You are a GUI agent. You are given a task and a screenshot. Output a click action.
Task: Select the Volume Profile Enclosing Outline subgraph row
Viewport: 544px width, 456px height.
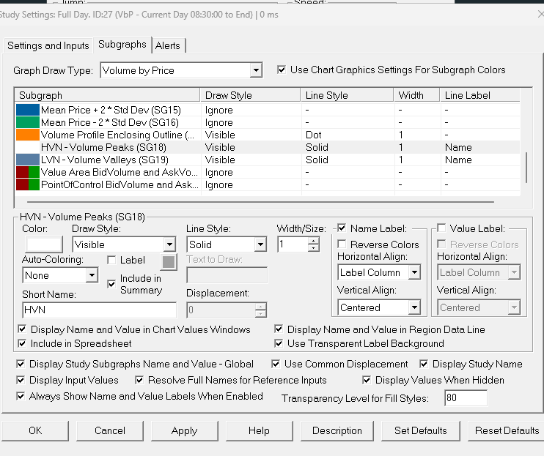(117, 135)
